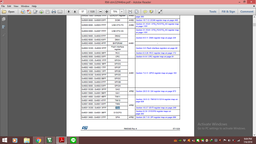The image size is (256, 144).
Task: Open the Tools pane
Action: 213,12
